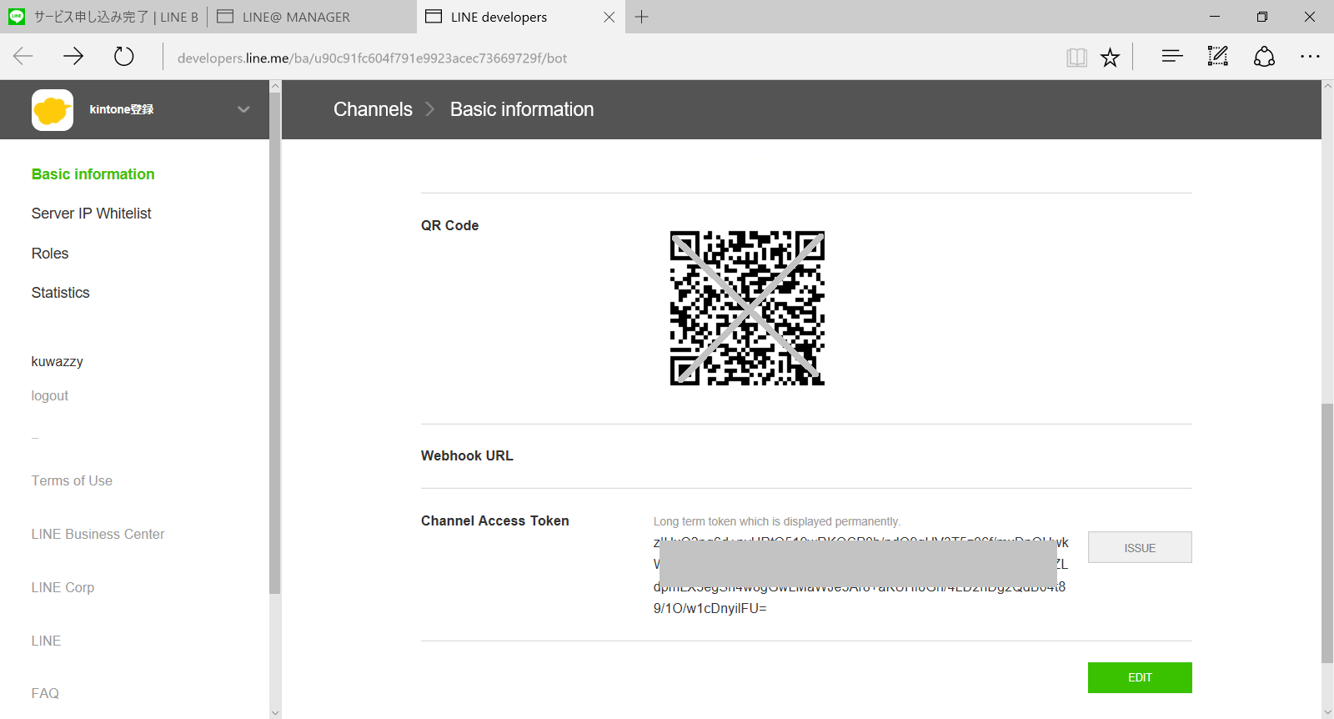Refresh the LINE developers page
1334x719 pixels.
point(124,57)
